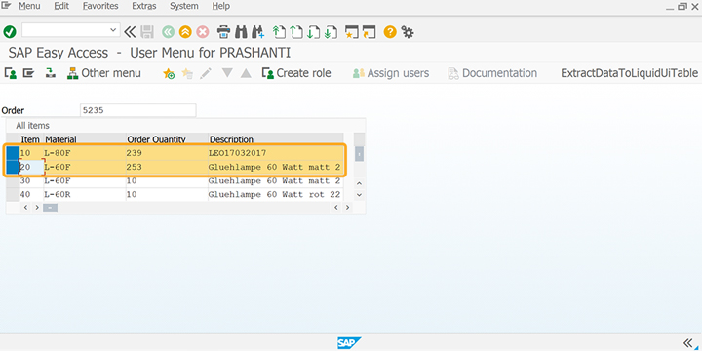The height and width of the screenshot is (351, 702).
Task: Open SAP Business Workplace icon
Action: pyautogui.click(x=51, y=73)
